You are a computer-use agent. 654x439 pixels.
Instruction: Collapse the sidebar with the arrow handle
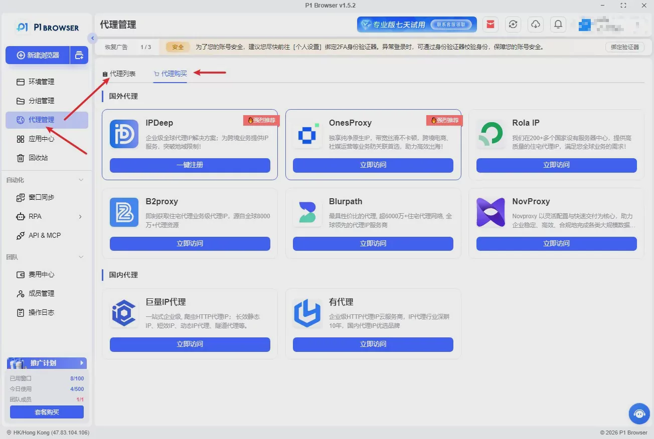pos(92,38)
